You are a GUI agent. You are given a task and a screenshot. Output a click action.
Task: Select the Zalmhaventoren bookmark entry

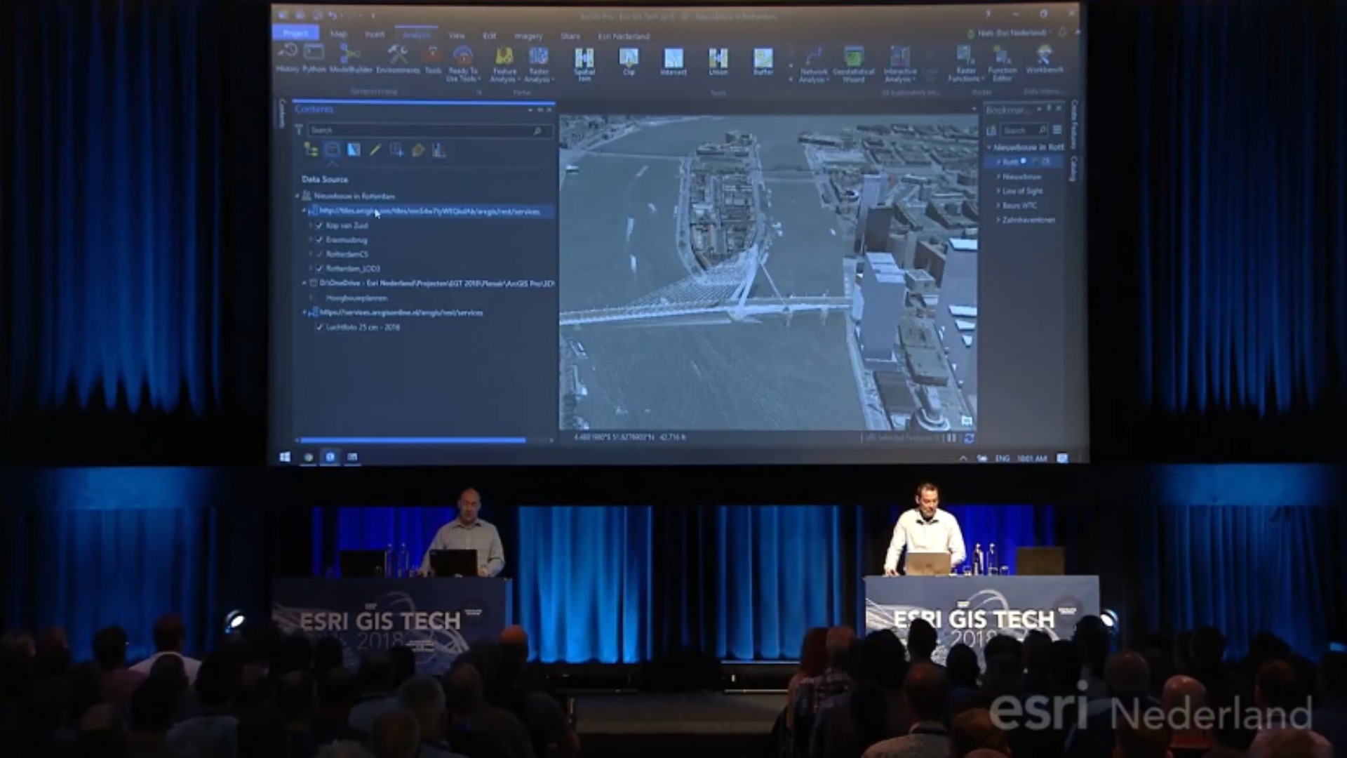[x=1028, y=220]
